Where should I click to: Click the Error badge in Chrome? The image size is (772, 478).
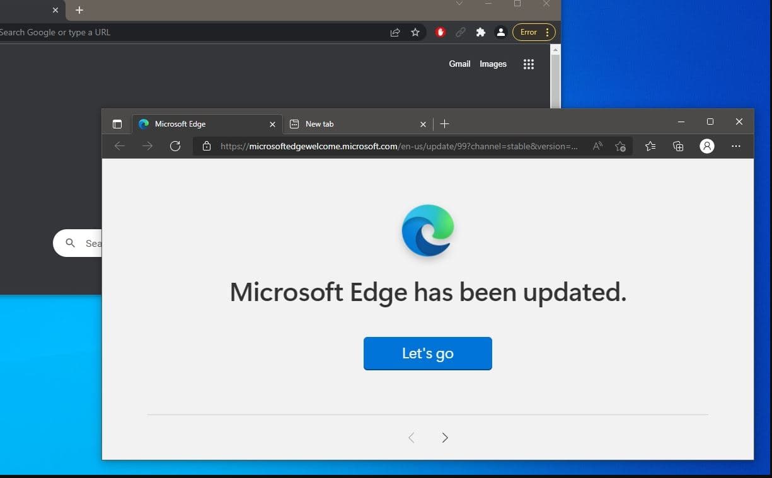coord(527,32)
